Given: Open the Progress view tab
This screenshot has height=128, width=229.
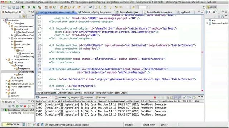Looking at the screenshot, I should (74, 98).
